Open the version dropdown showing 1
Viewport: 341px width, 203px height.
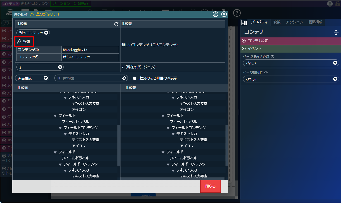pyautogui.click(x=40, y=67)
